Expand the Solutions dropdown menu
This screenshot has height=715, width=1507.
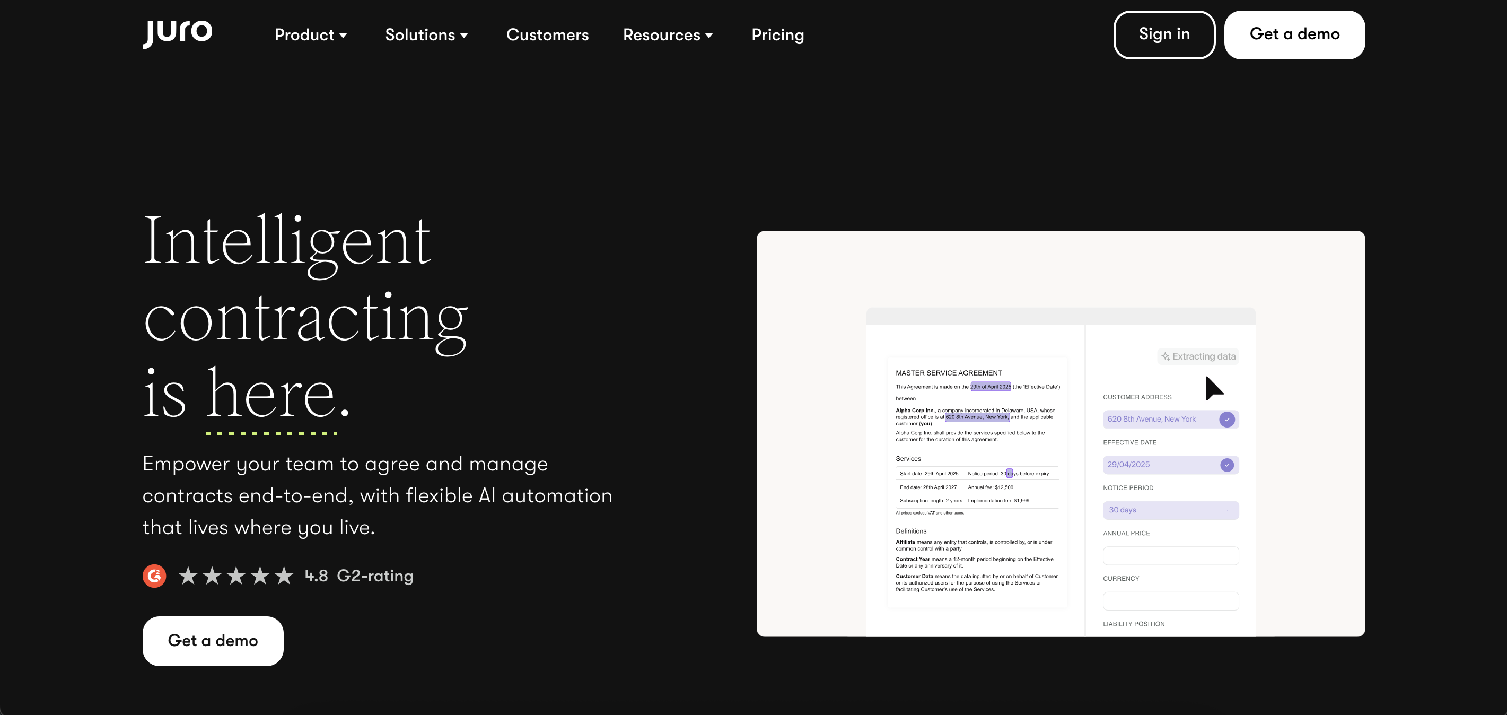click(x=426, y=34)
